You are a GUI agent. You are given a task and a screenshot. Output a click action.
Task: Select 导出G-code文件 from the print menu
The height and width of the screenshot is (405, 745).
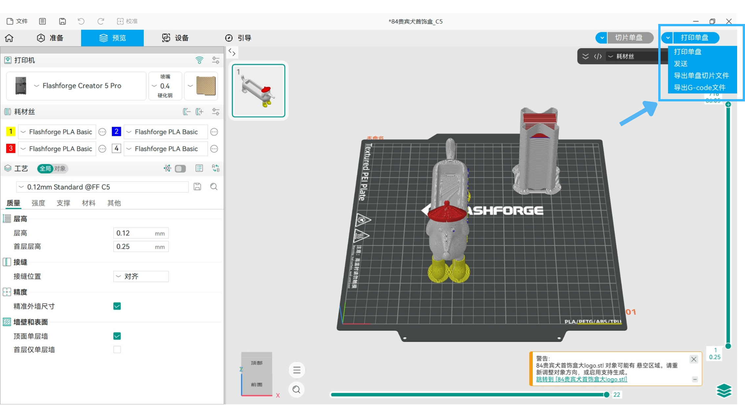pos(700,88)
